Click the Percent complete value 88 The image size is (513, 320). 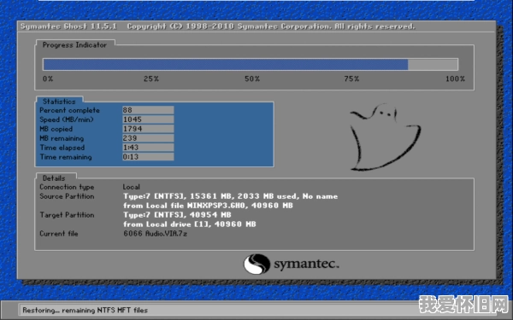tap(148, 110)
